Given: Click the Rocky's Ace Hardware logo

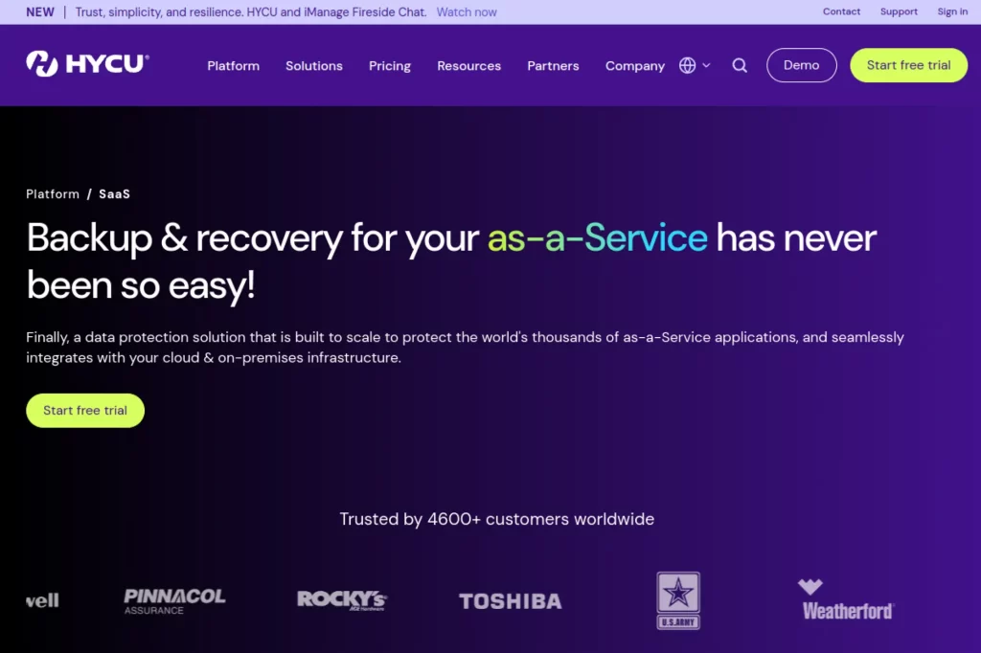Looking at the screenshot, I should (342, 600).
